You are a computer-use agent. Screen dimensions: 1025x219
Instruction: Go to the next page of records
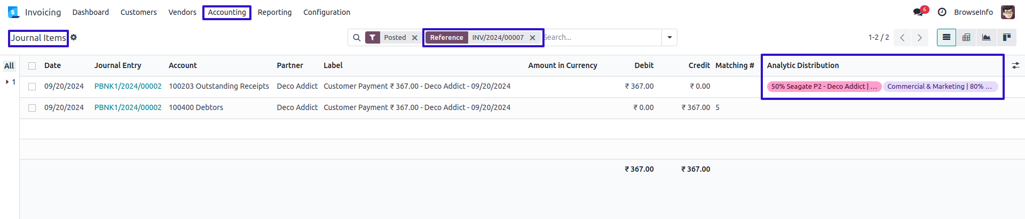point(919,38)
